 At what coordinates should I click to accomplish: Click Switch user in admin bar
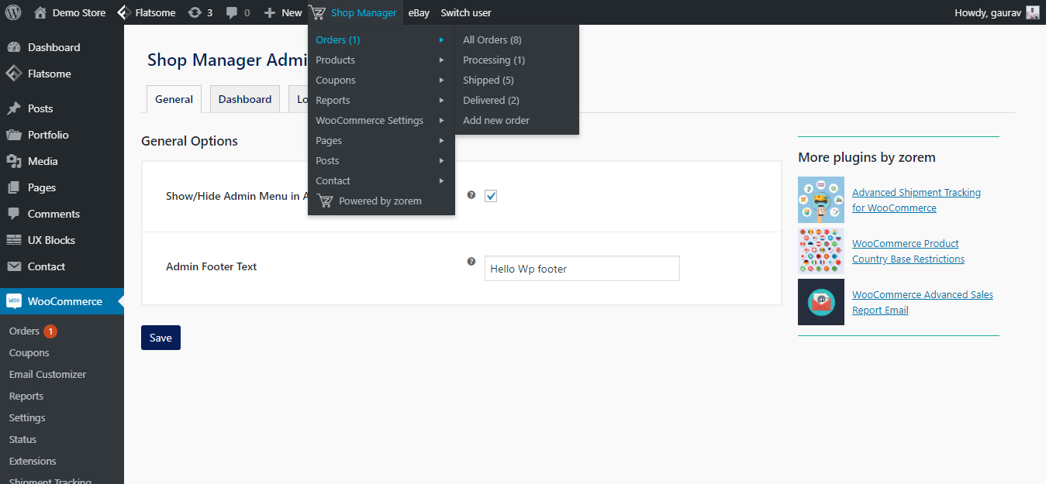tap(466, 12)
